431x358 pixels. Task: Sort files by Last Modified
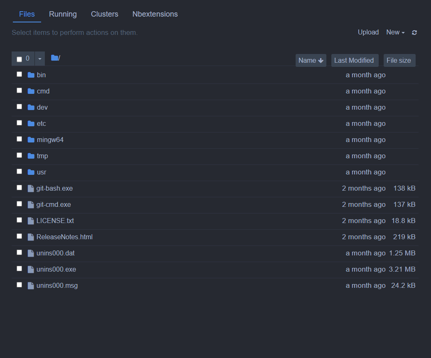355,60
